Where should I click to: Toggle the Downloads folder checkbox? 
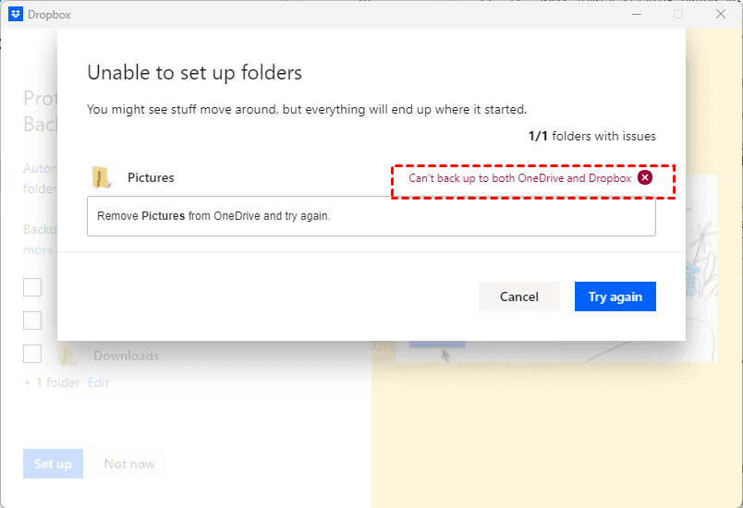pos(32,354)
